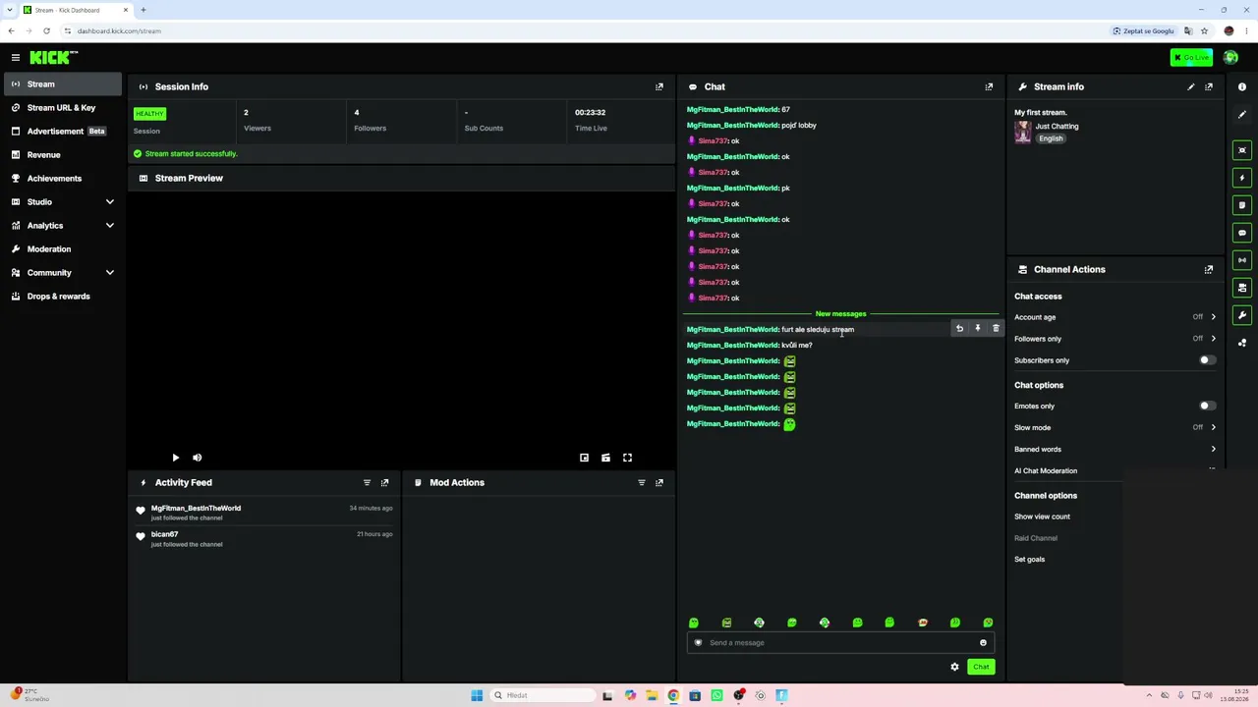Pop out the Stream info panel

[x=1209, y=86]
